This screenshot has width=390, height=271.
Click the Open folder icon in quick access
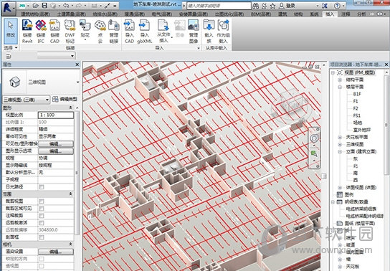coord(36,6)
